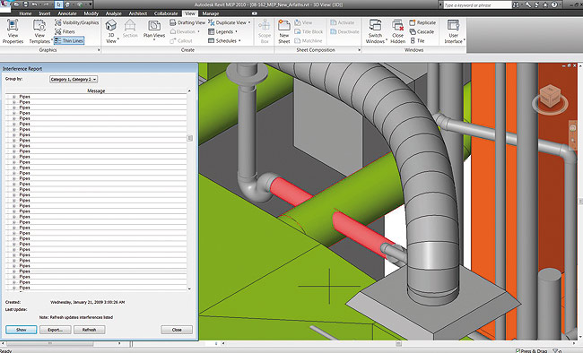
Task: Toggle Press & Drag checkbox
Action: 518,350
